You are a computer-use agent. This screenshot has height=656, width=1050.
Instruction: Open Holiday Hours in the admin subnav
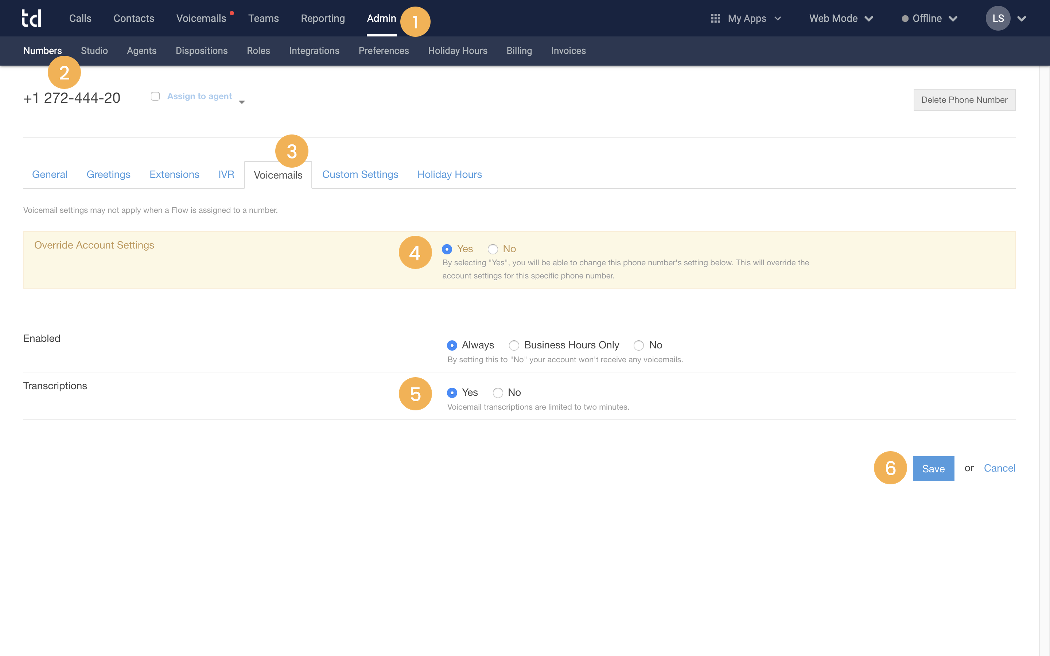pos(458,51)
